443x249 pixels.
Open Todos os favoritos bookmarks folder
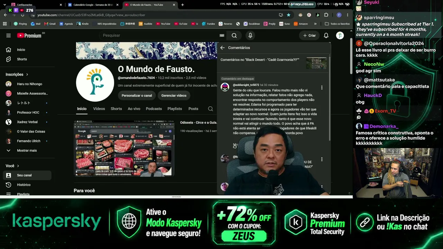coord(337,24)
